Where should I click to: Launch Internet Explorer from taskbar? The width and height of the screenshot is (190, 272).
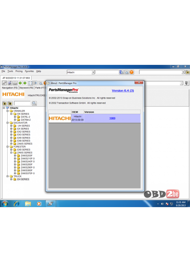16,204
